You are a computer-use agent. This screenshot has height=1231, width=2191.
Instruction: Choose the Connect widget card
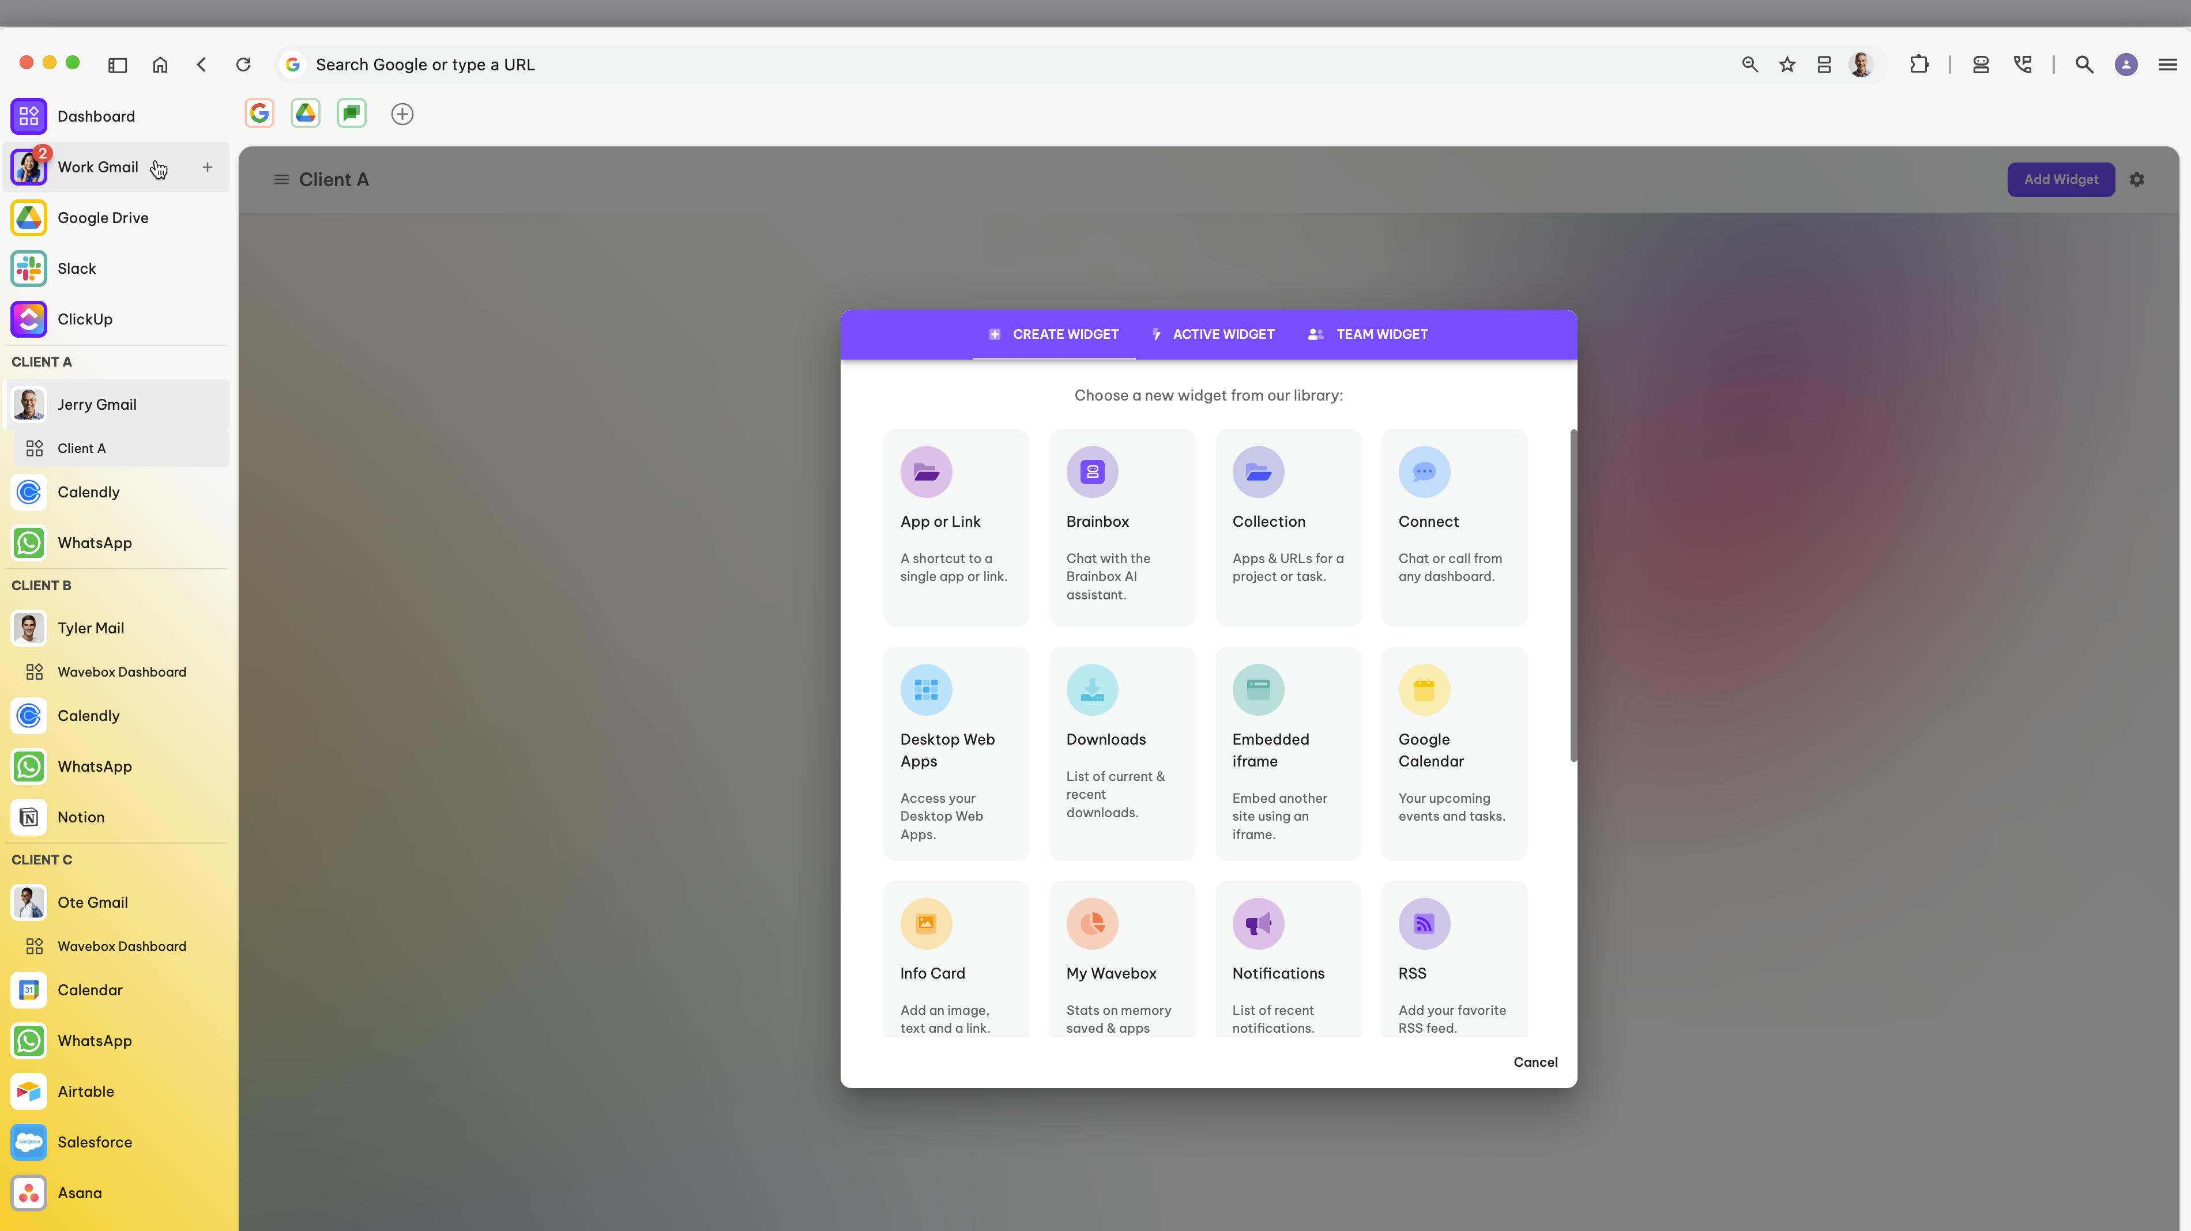pos(1455,527)
